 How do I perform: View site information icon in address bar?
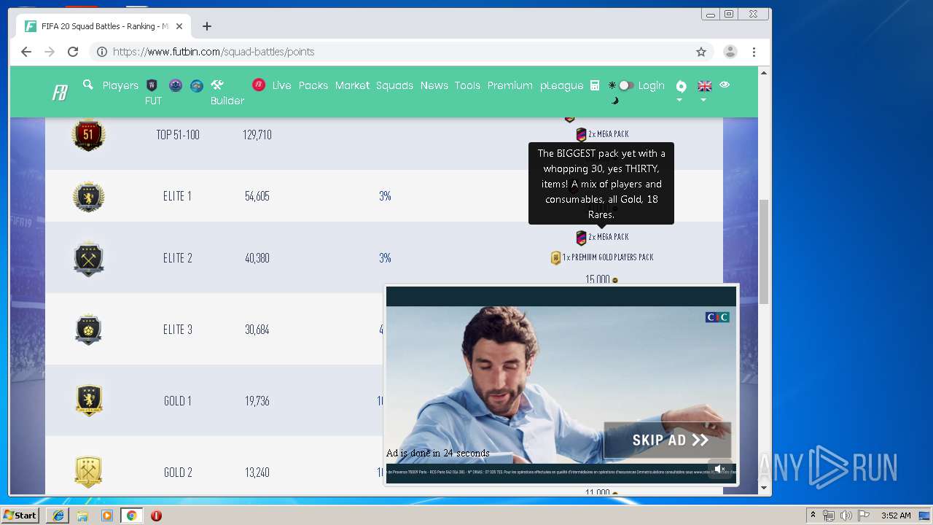coord(102,52)
